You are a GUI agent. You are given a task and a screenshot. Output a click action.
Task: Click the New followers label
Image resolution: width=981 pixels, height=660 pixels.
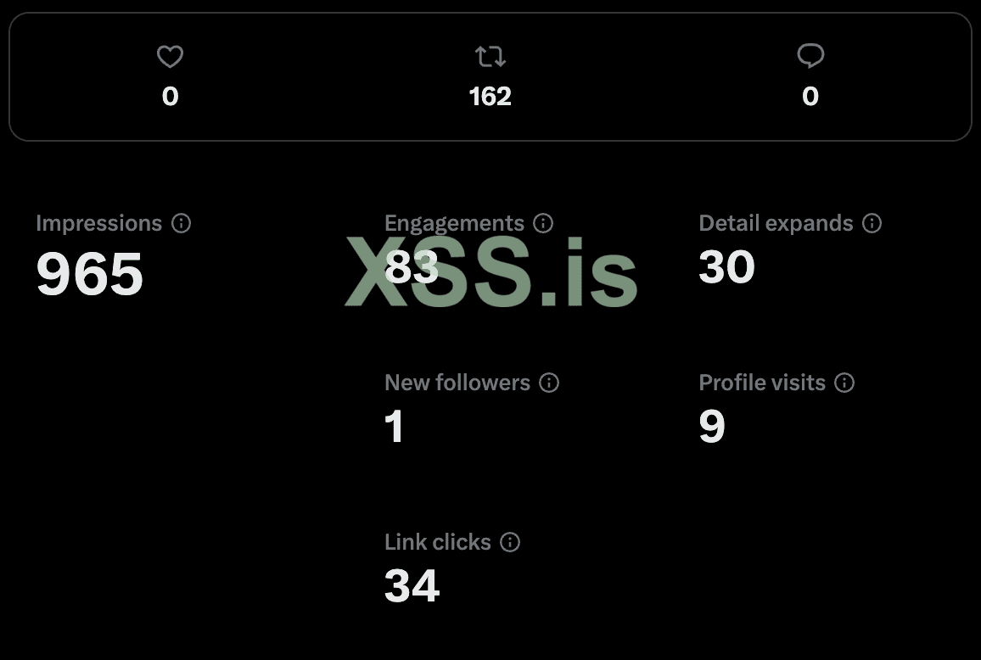[457, 383]
